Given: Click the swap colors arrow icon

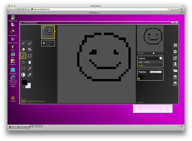Looking at the screenshot, I should coord(23,87).
